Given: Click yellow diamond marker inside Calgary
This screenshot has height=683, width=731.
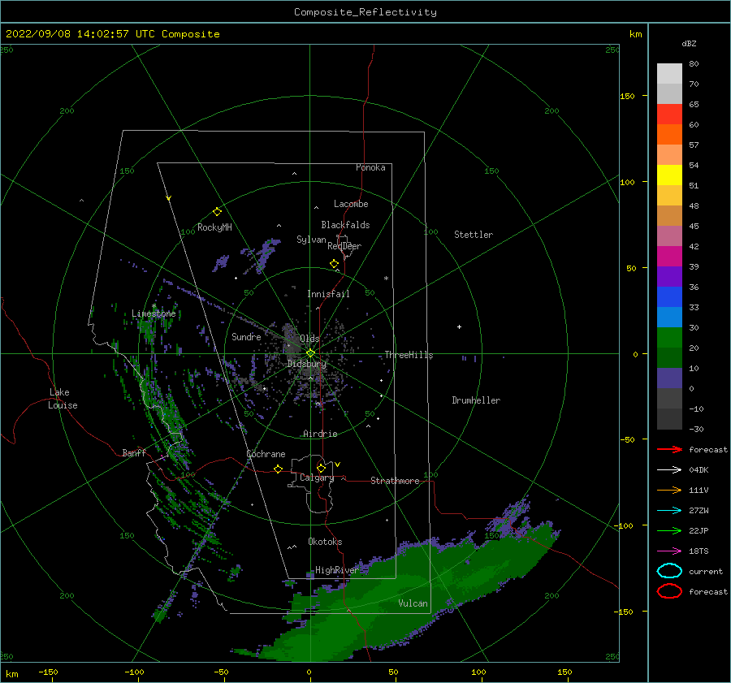Looking at the screenshot, I should coord(321,468).
